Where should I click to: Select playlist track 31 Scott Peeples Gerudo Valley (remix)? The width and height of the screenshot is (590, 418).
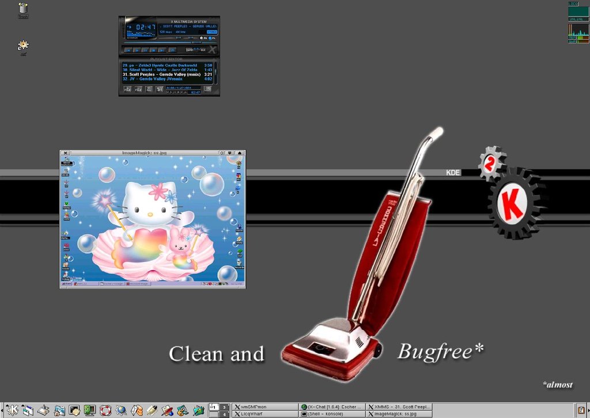coord(167,74)
